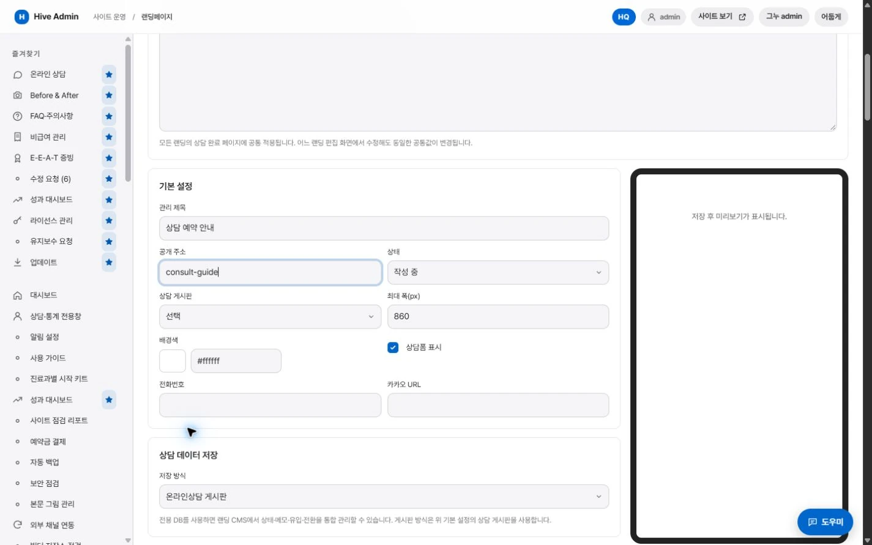Open the 상태 dropdown showing 작성 중
Viewport: 872px width, 545px height.
coord(498,272)
